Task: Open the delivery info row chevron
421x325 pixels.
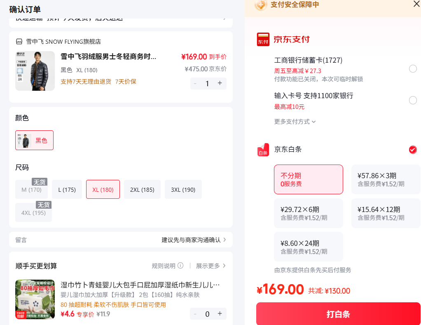Action: coord(225,19)
